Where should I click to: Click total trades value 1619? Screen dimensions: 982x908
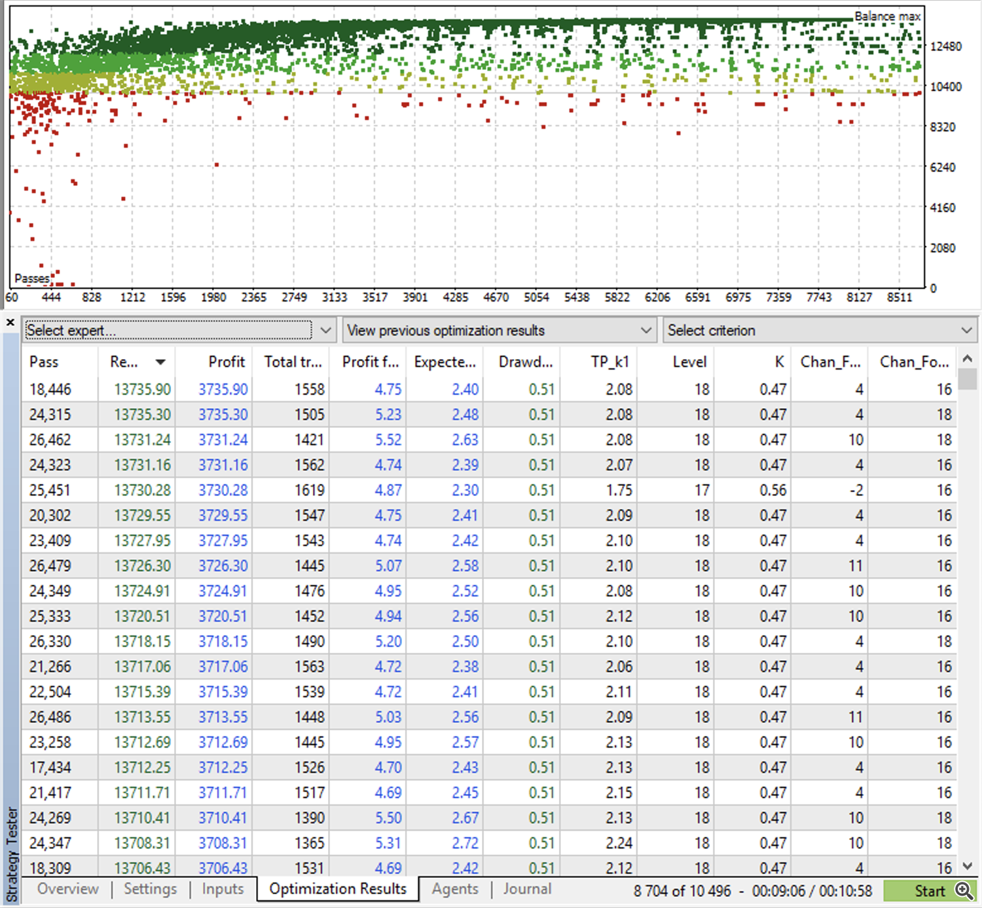310,490
